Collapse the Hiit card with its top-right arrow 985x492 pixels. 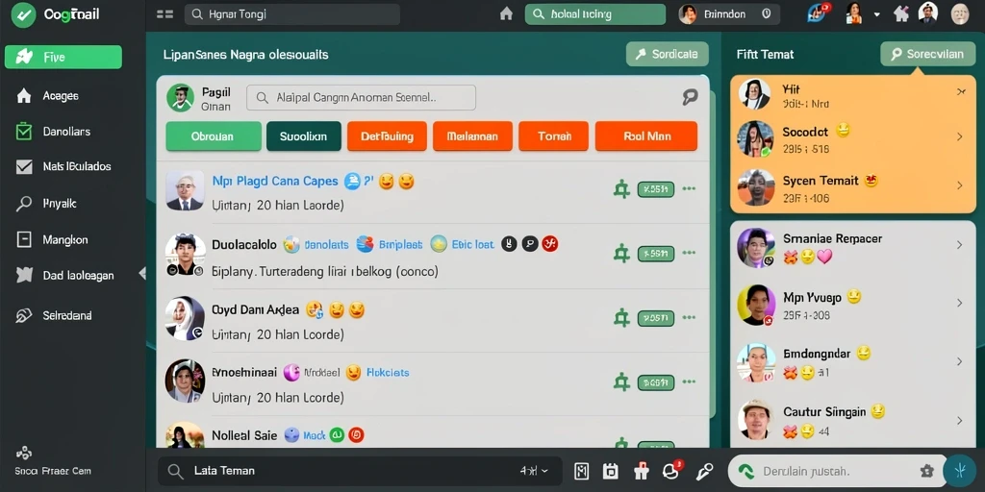click(x=961, y=92)
